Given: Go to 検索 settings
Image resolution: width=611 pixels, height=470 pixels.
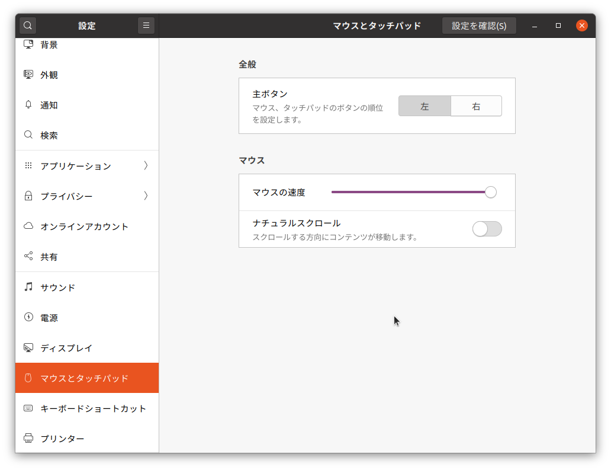Looking at the screenshot, I should (87, 135).
